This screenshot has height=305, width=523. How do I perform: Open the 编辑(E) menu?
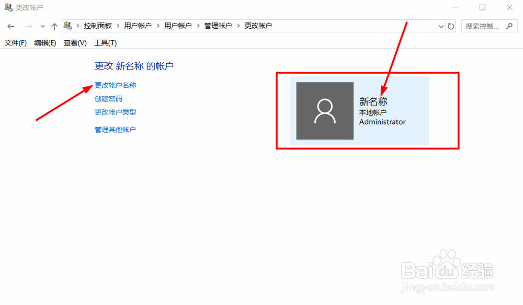45,43
